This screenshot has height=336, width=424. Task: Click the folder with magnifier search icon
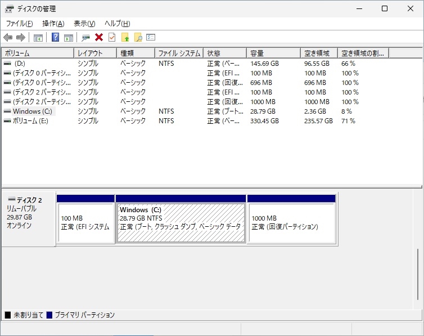(138, 37)
